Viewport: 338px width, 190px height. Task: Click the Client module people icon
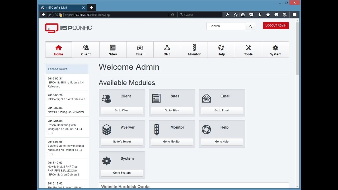[x=107, y=98]
